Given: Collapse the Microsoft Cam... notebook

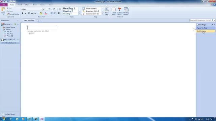Looking at the screenshot, I should 18,40.
